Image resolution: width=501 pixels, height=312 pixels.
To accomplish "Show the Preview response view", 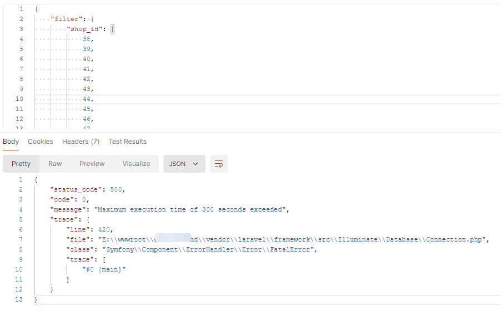I will coord(92,164).
